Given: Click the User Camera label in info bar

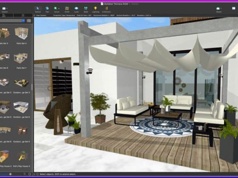Looking at the screenshot, I should pyautogui.click(x=41, y=15).
